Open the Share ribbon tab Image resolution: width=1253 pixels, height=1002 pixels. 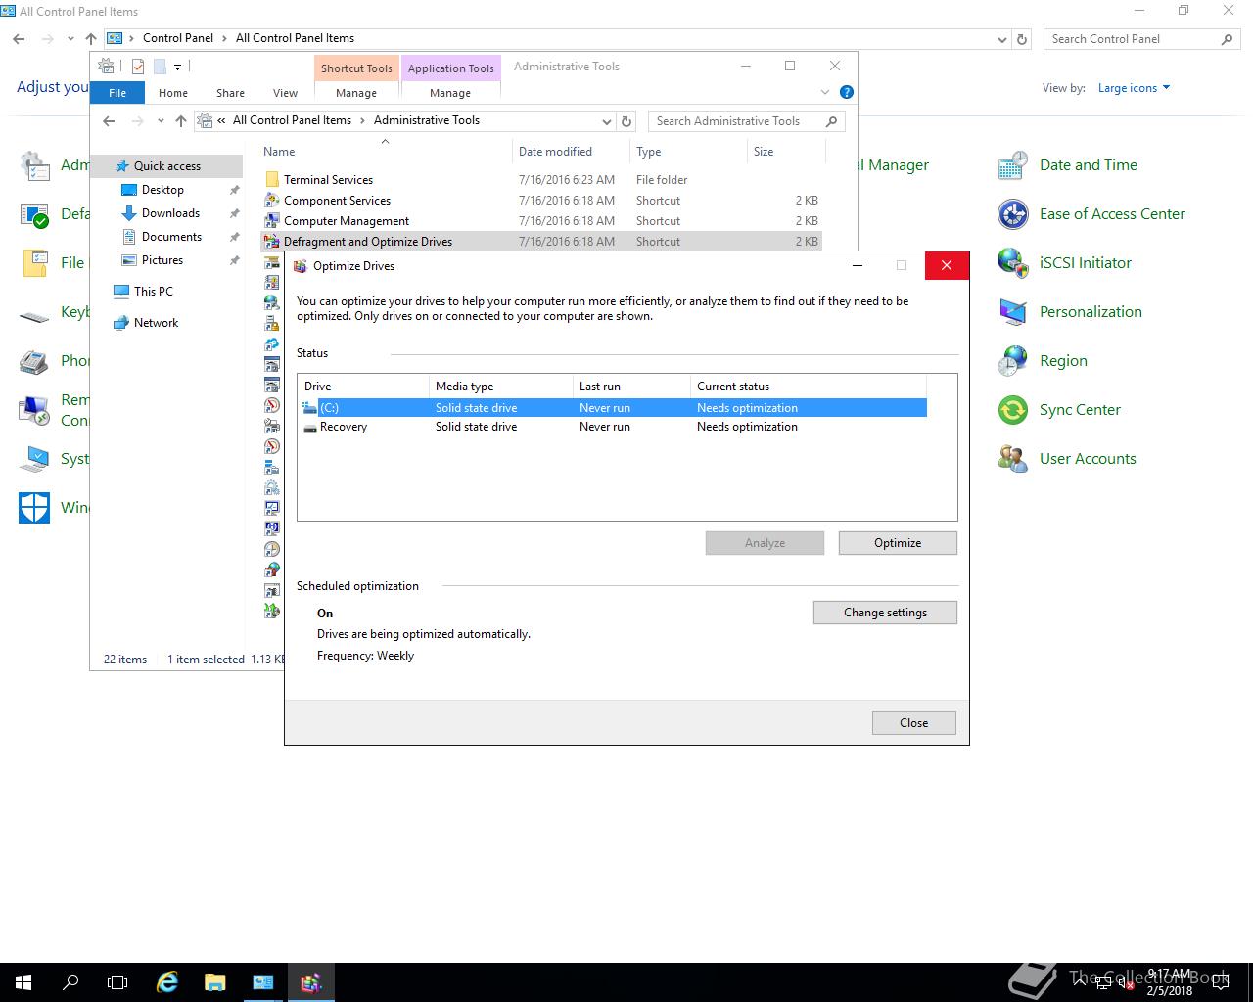[231, 93]
